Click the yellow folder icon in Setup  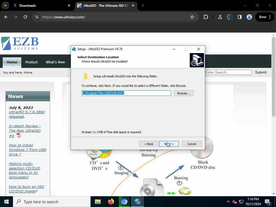85,76
